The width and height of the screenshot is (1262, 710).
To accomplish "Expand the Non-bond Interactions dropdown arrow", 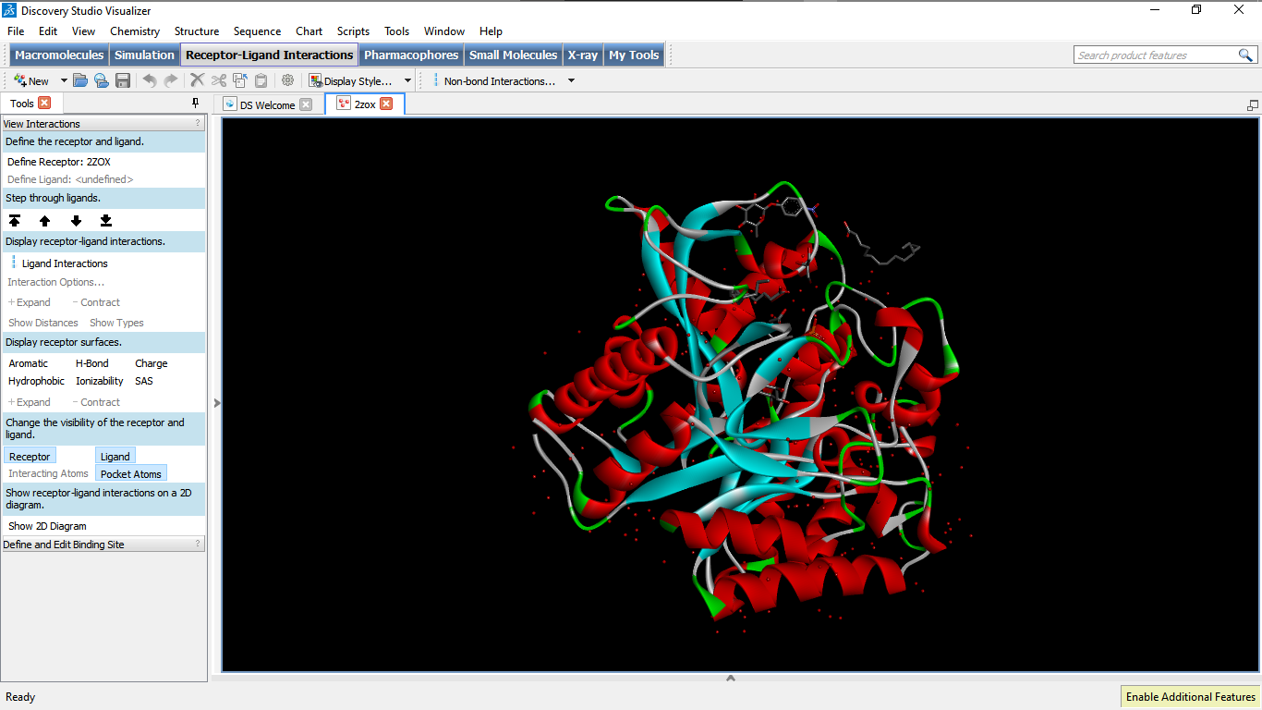I will 571,80.
